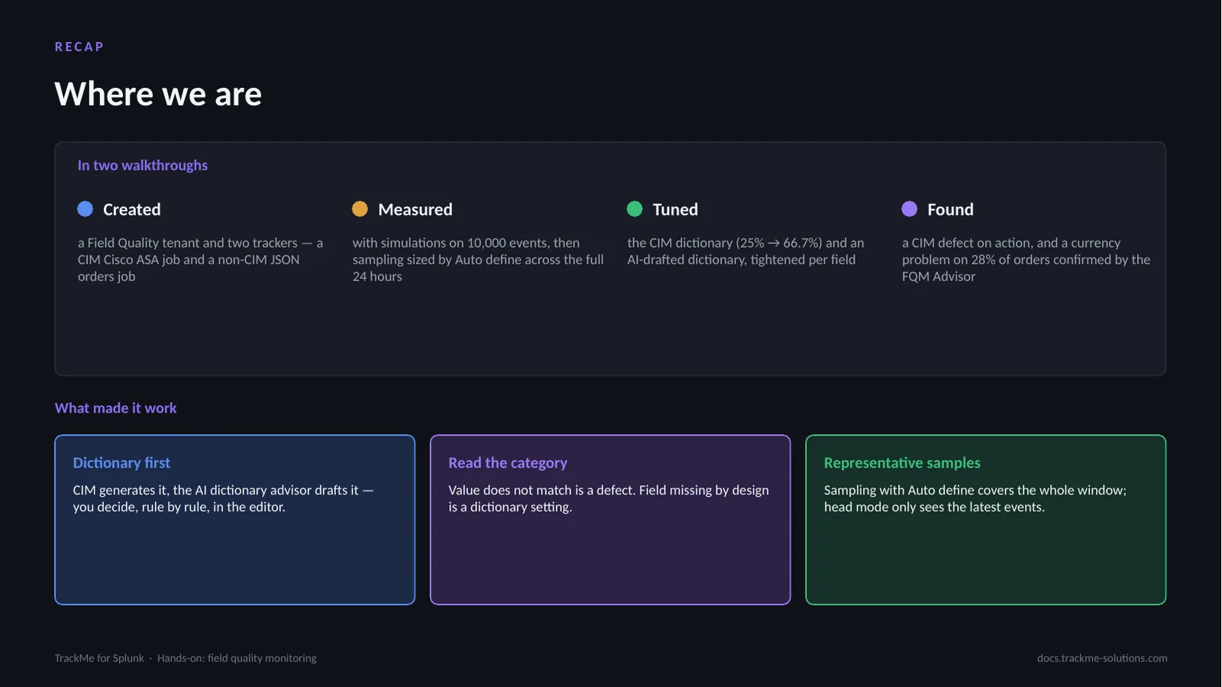This screenshot has height=687, width=1222.
Task: Click the CIM Cisco ASA job description
Action: (201, 260)
